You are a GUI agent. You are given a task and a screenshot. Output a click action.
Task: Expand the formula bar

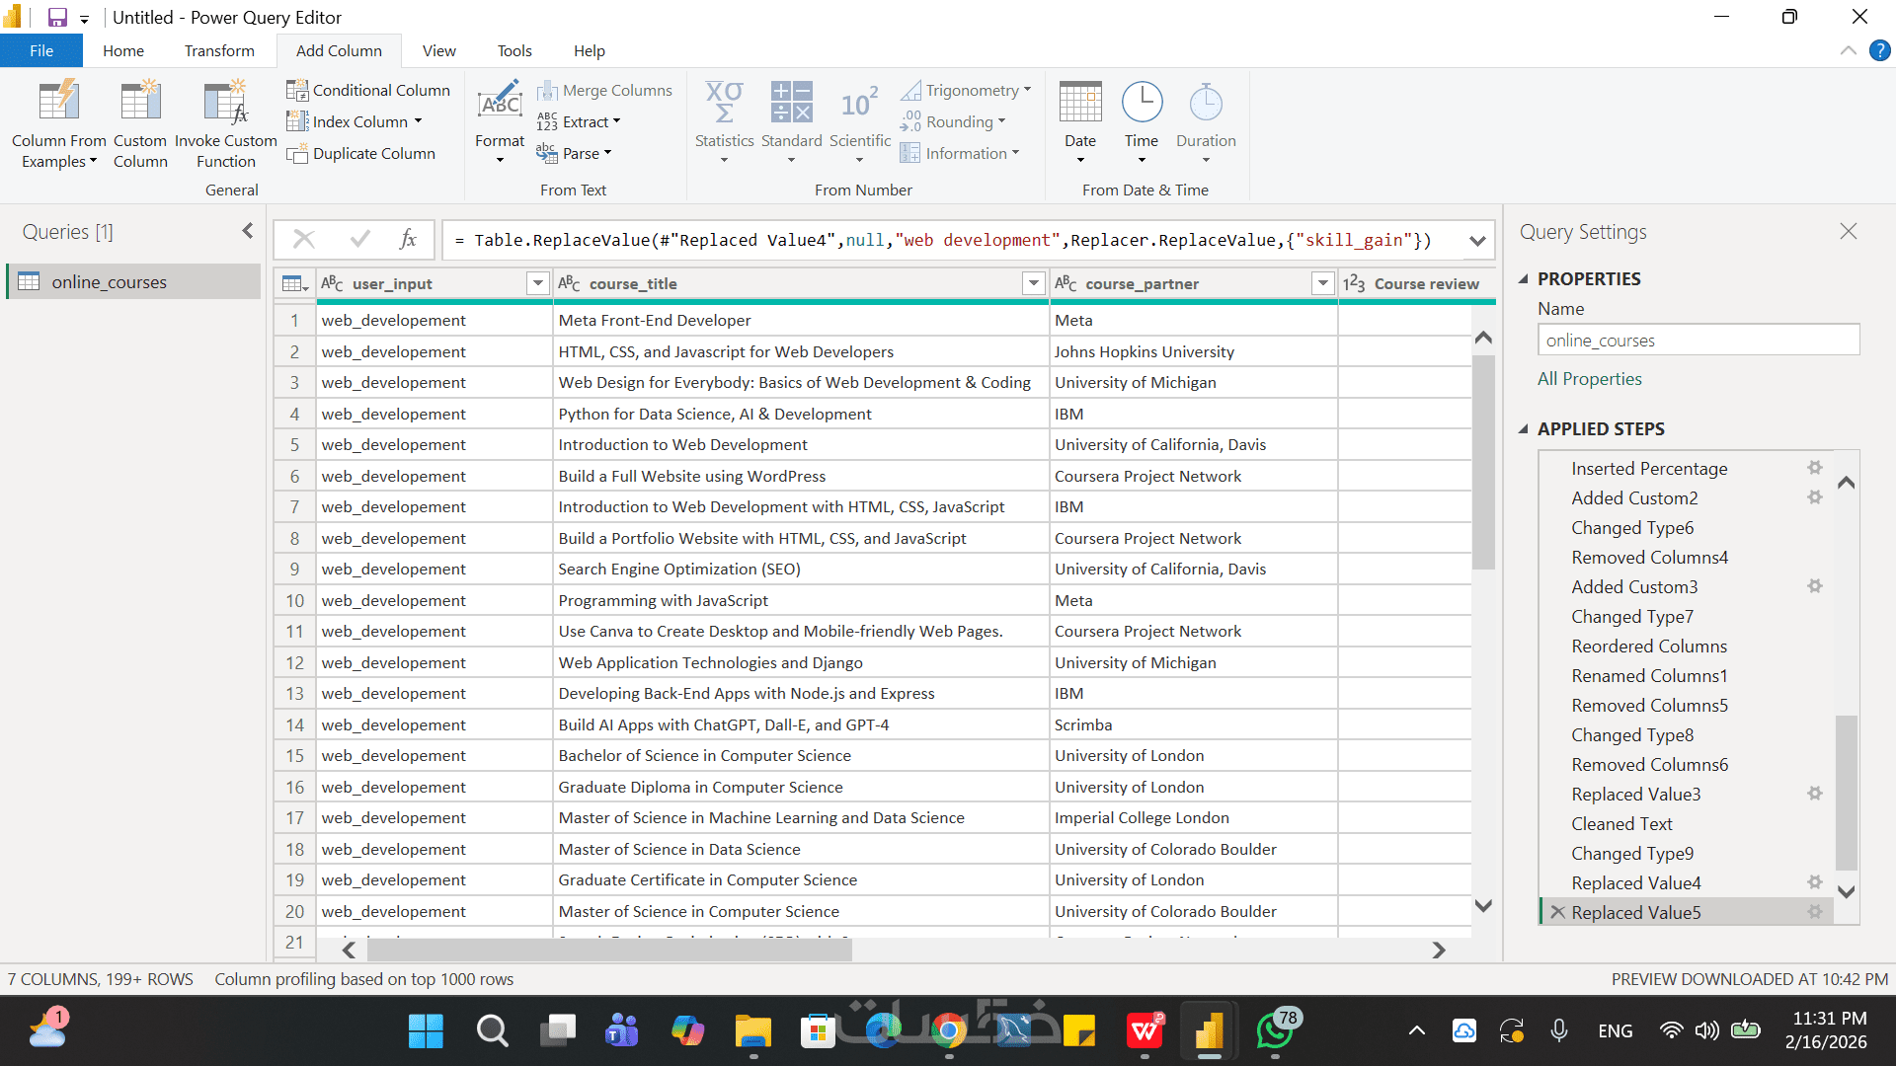[1476, 240]
